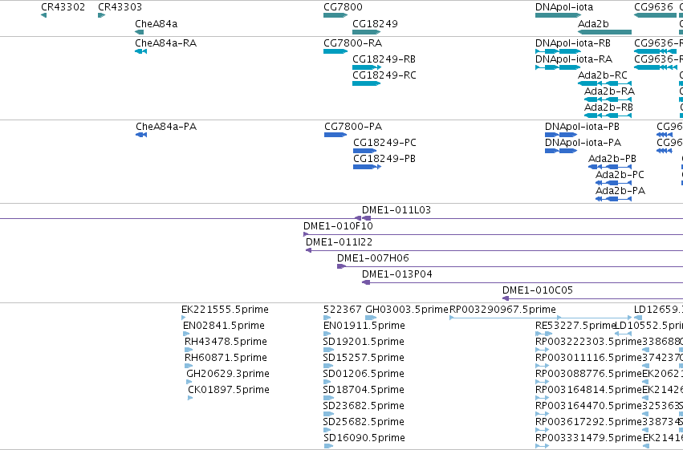Select the Ada2b-RA transcript
Screen dimensions: 683x450
(x=608, y=99)
